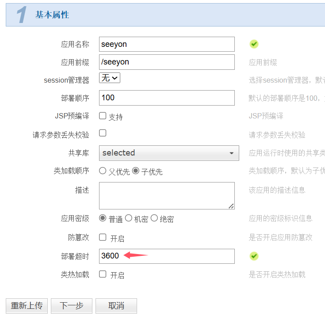Click the resize grip of 描述 textarea
This screenshot has height=323, width=325.
(231, 206)
